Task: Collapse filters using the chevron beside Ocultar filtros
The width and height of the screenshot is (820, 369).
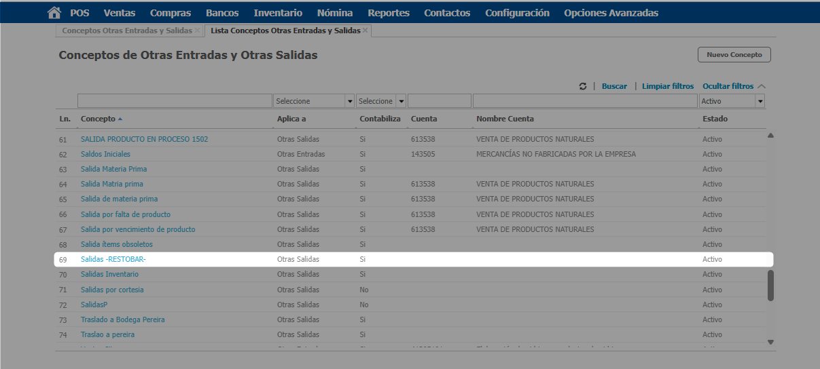Action: coord(761,86)
